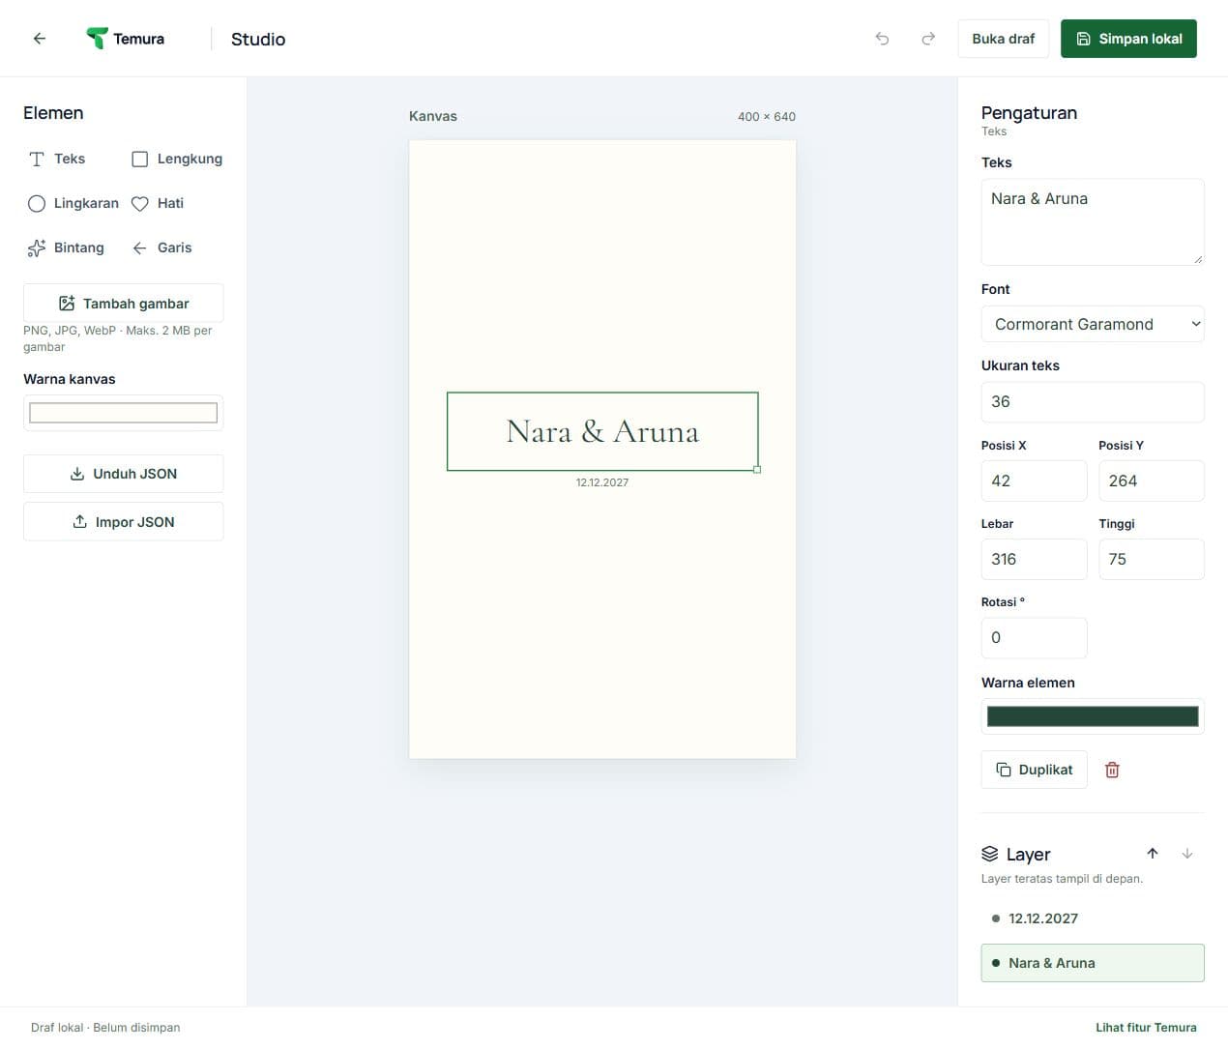Click the Teks content textarea

coord(1093,222)
